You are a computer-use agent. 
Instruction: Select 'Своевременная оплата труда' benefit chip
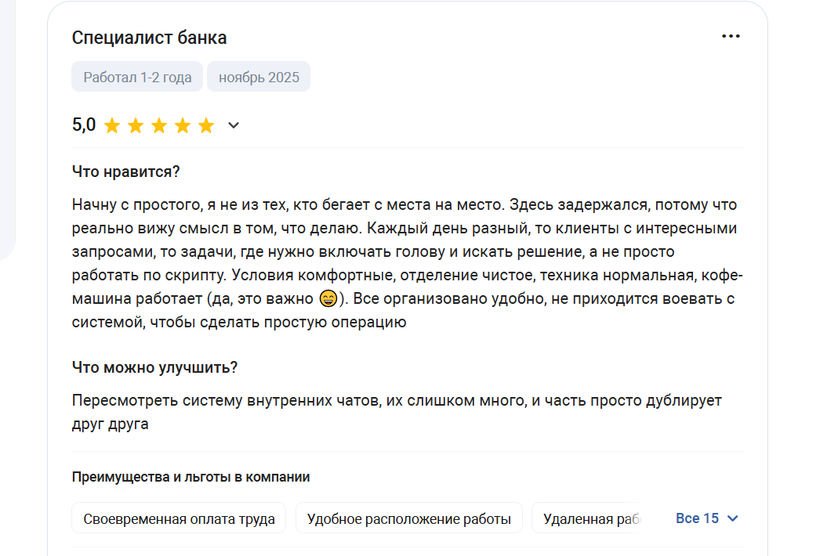pyautogui.click(x=179, y=518)
